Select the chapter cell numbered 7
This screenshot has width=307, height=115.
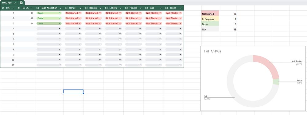point(8,44)
